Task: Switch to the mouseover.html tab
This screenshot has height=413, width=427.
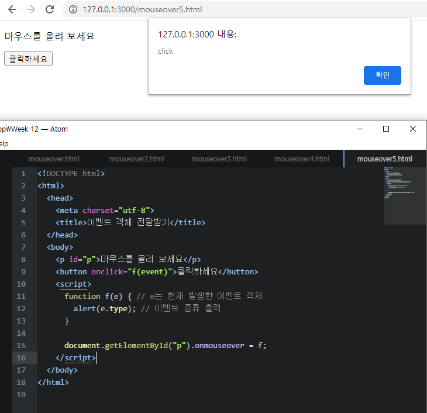Action: [53, 159]
